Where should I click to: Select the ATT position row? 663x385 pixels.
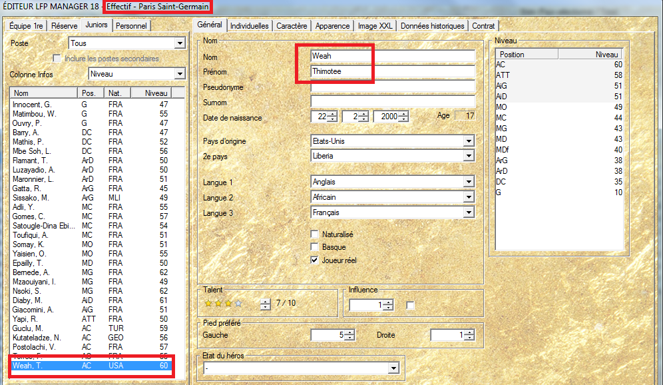point(559,75)
